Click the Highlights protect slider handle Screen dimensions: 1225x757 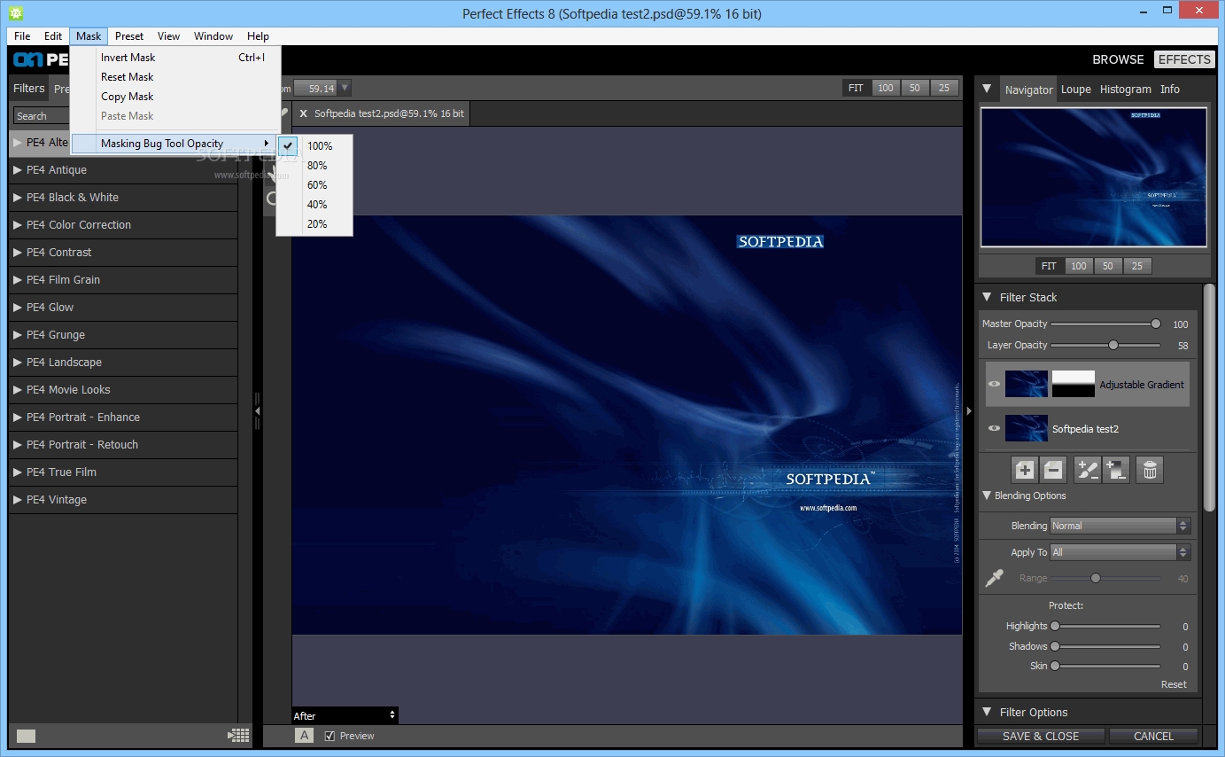(1055, 626)
